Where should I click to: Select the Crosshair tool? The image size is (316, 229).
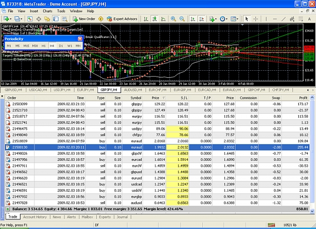point(255,19)
